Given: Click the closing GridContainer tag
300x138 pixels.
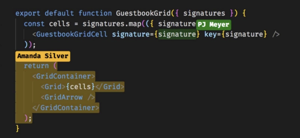Looking at the screenshot, I should (66, 108).
